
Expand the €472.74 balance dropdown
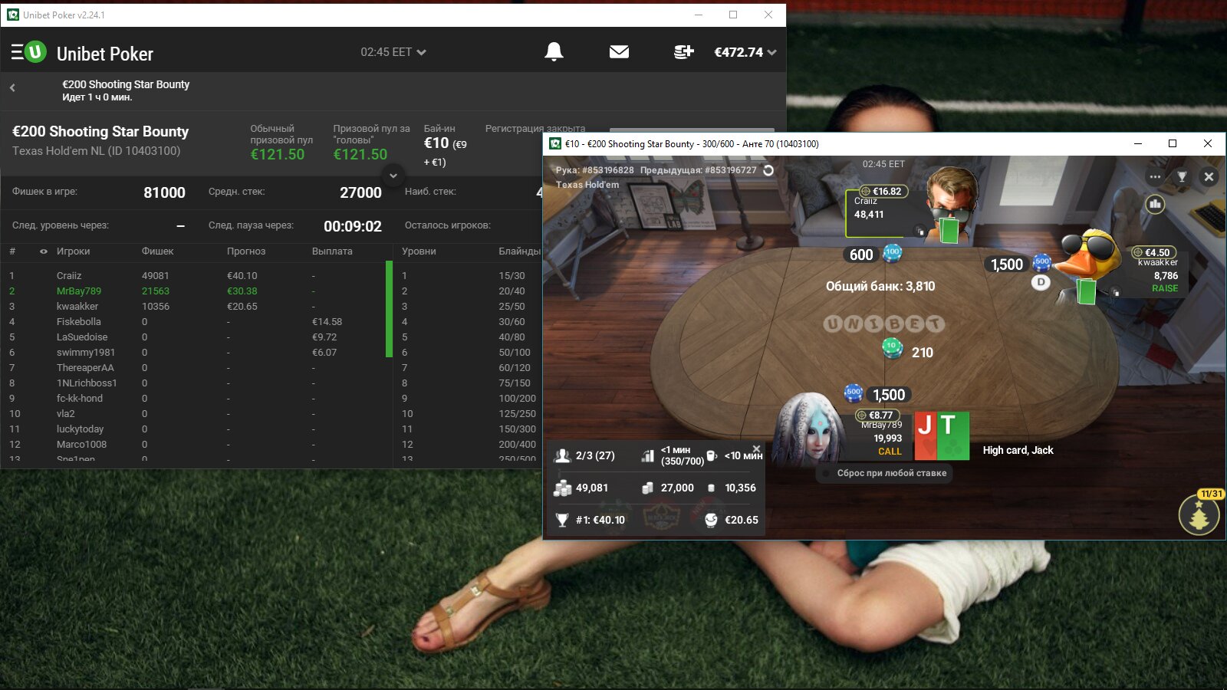coord(745,52)
